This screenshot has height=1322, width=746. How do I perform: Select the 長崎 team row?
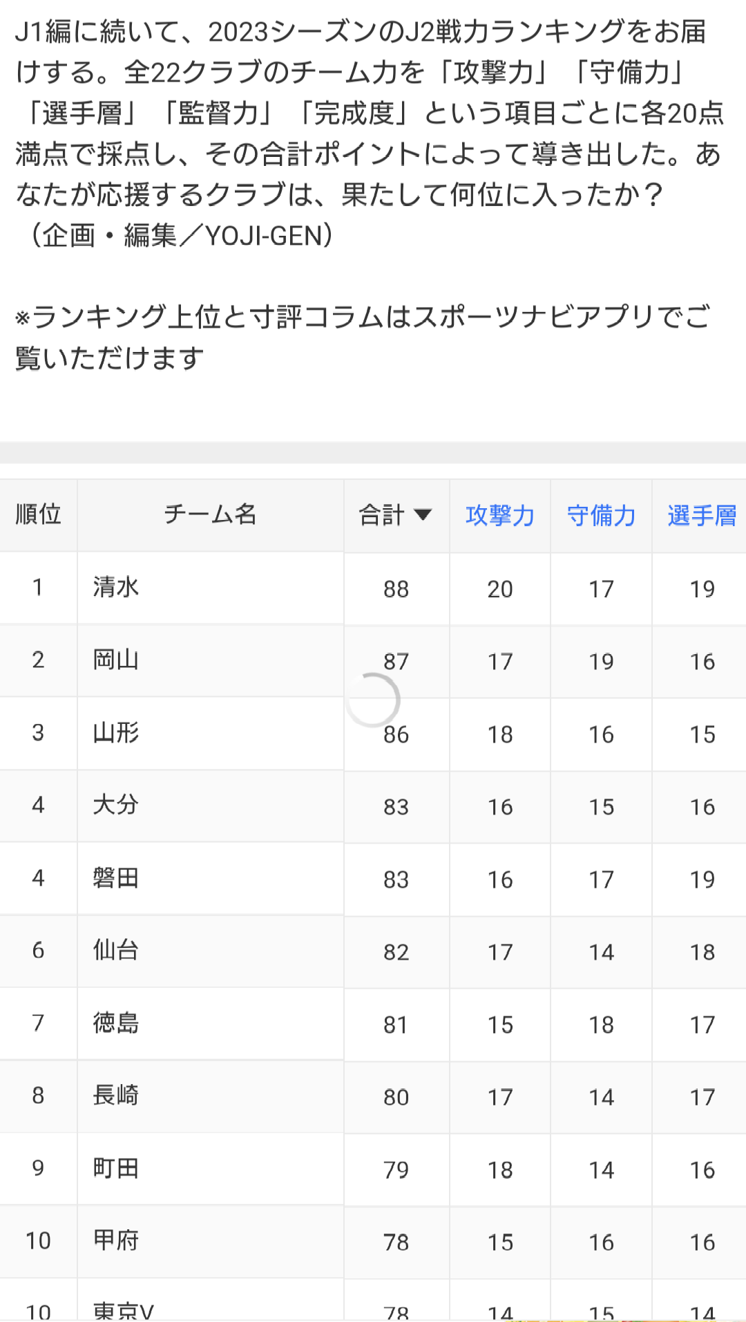(373, 1096)
